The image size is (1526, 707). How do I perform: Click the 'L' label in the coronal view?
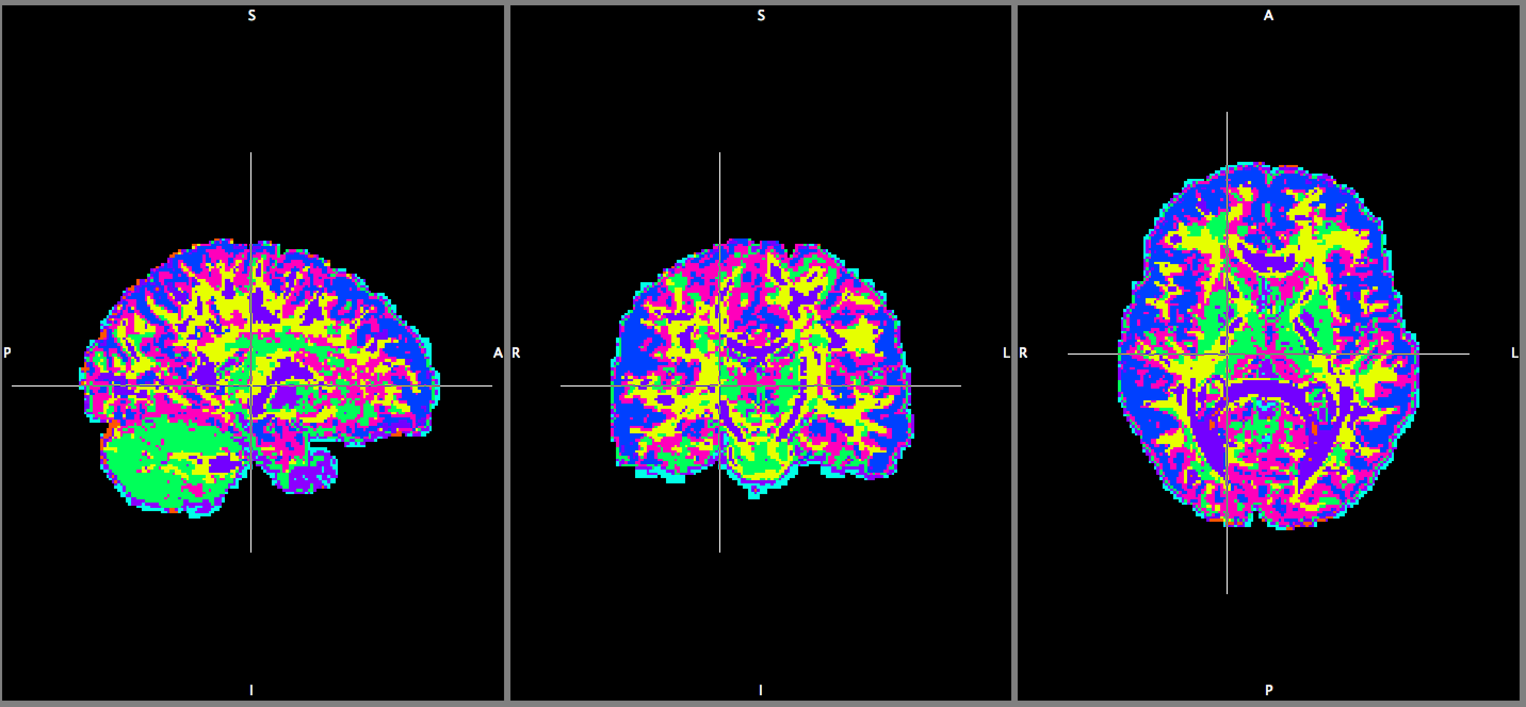pos(1006,353)
